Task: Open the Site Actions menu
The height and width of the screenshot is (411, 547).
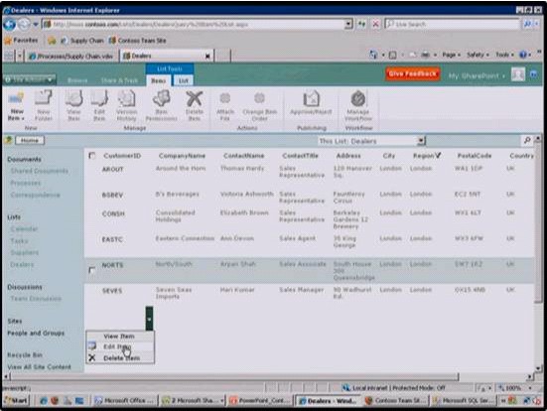Action: (30, 79)
